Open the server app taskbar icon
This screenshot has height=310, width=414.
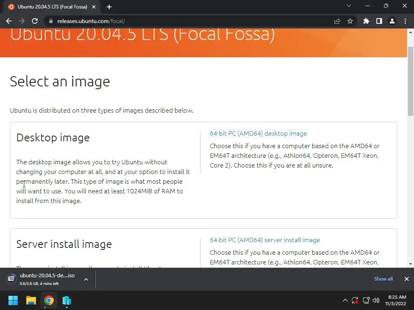[67, 300]
